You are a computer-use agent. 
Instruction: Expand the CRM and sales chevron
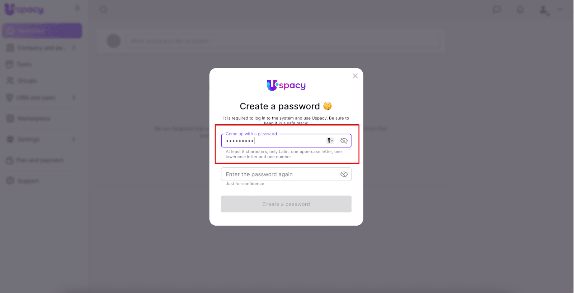pos(74,97)
